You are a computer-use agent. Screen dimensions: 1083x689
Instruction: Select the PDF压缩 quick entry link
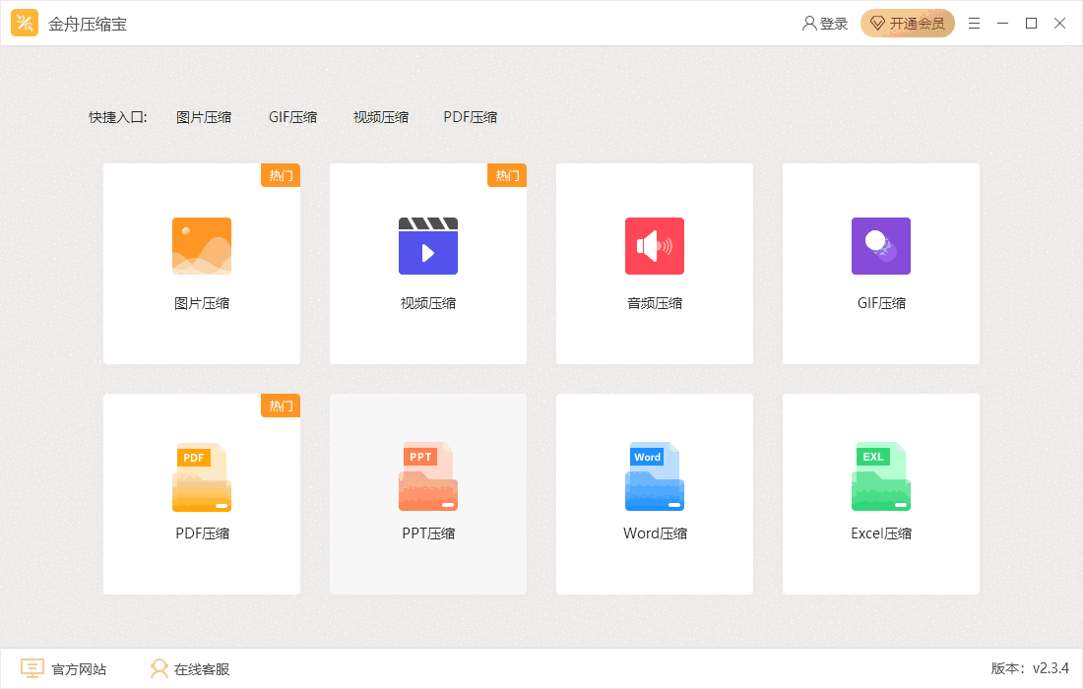470,116
